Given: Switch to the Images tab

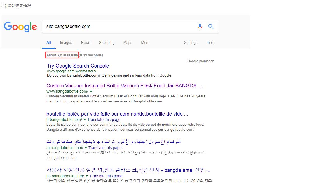Looking at the screenshot, I should 66,42.
